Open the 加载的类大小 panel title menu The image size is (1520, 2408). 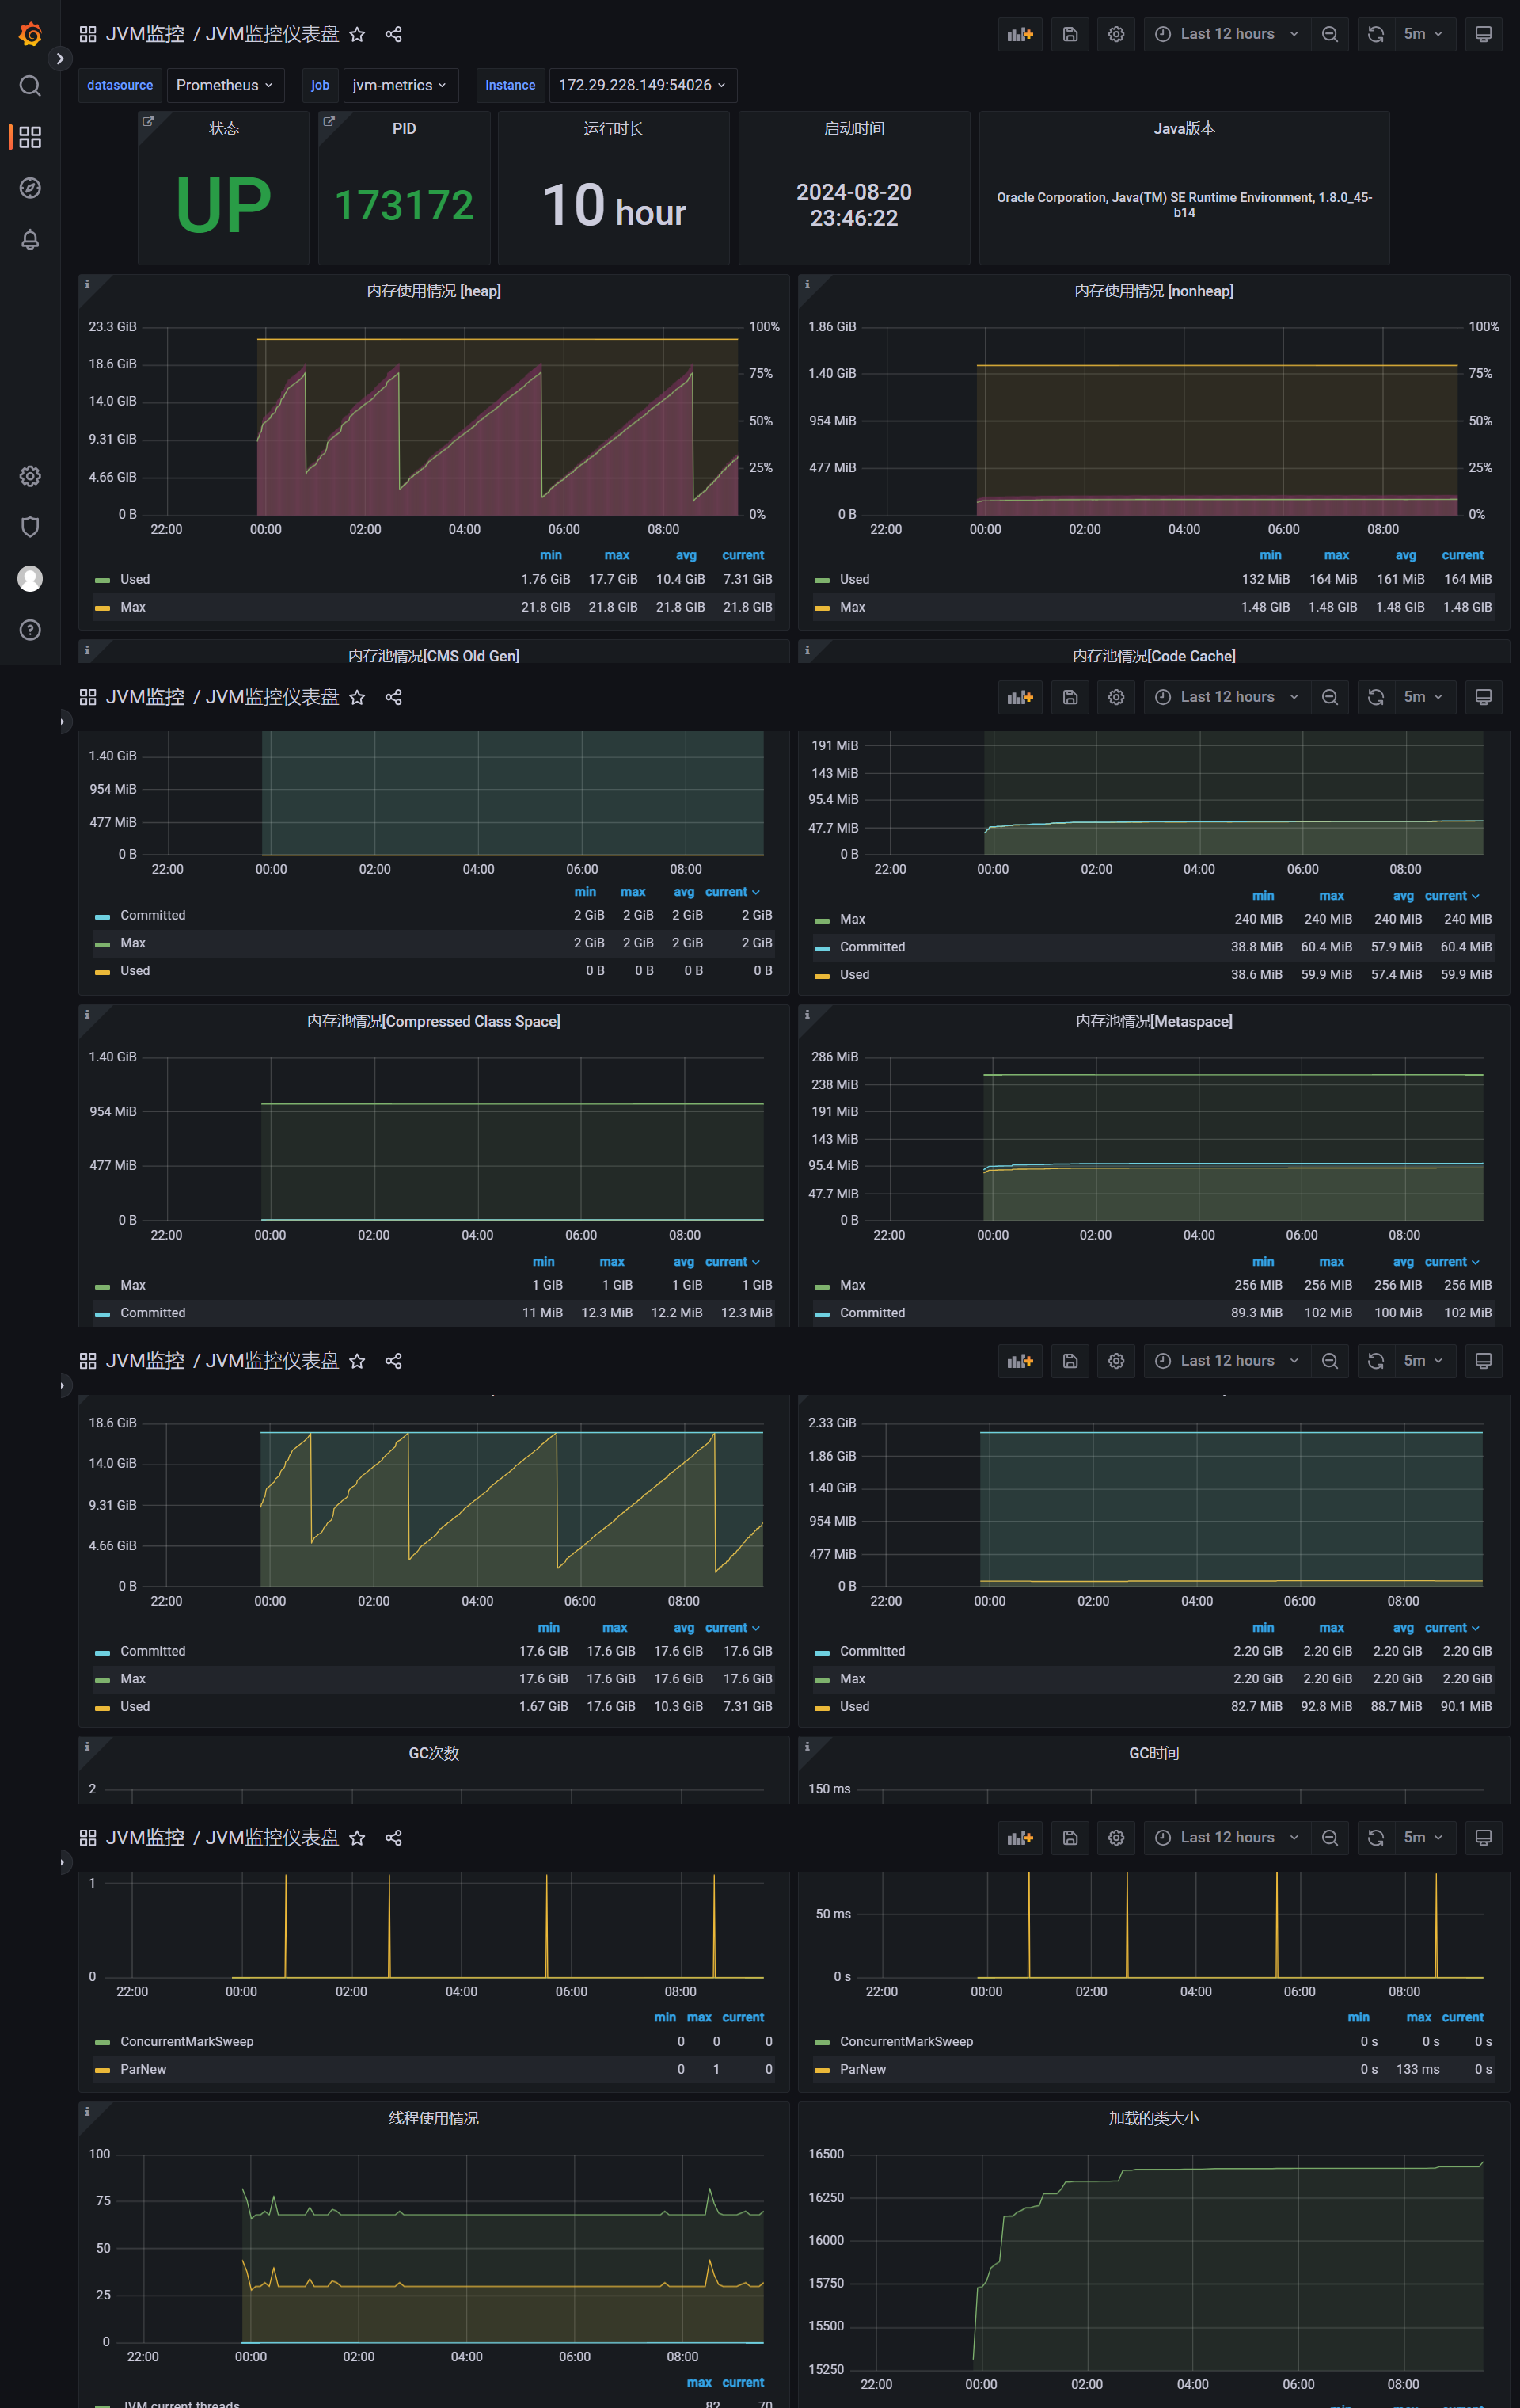click(1153, 2118)
